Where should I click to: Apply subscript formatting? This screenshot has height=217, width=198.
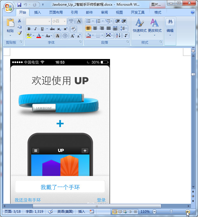click(x=59, y=29)
